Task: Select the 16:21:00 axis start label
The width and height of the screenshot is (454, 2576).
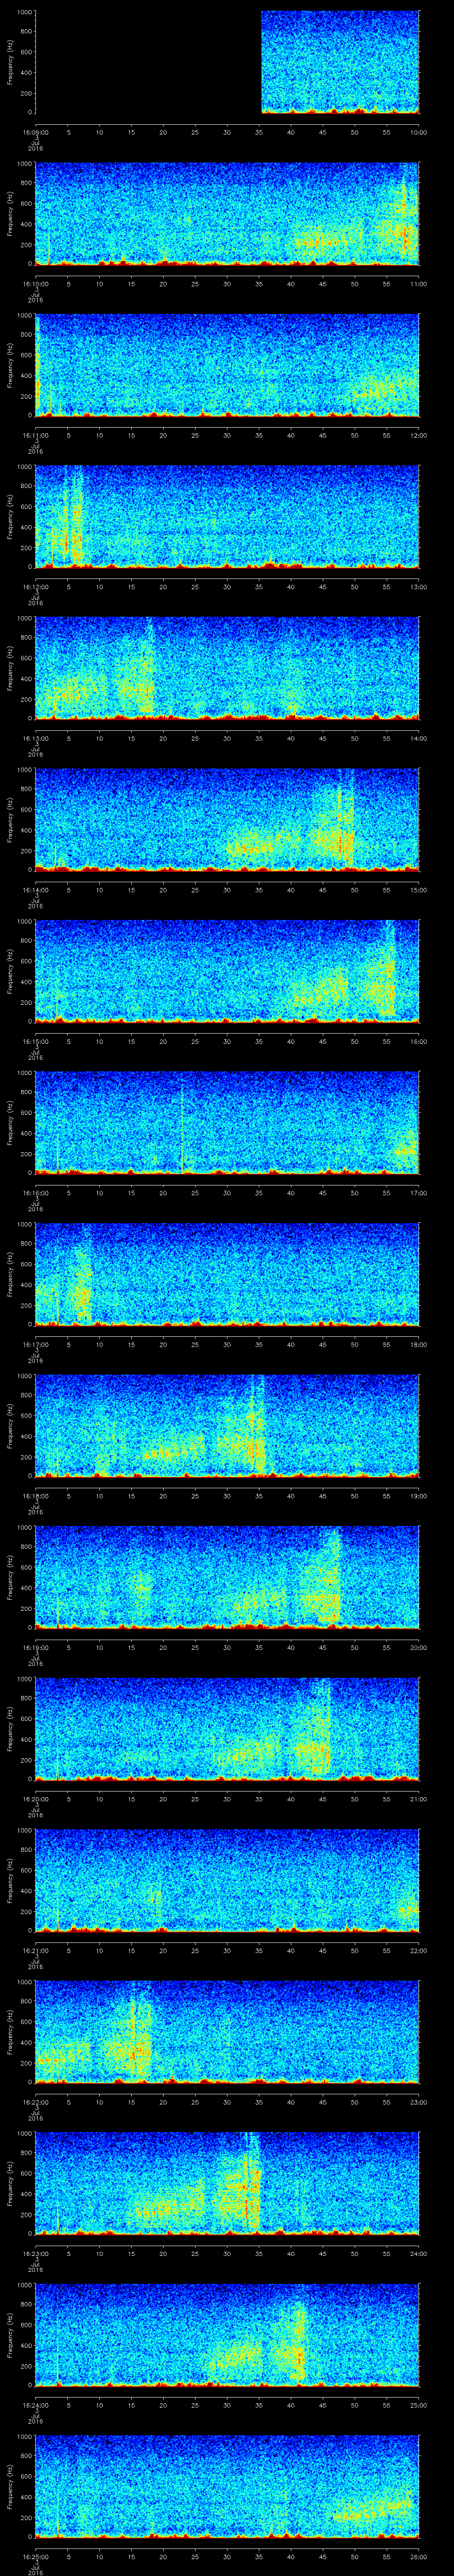Action: [35, 1950]
